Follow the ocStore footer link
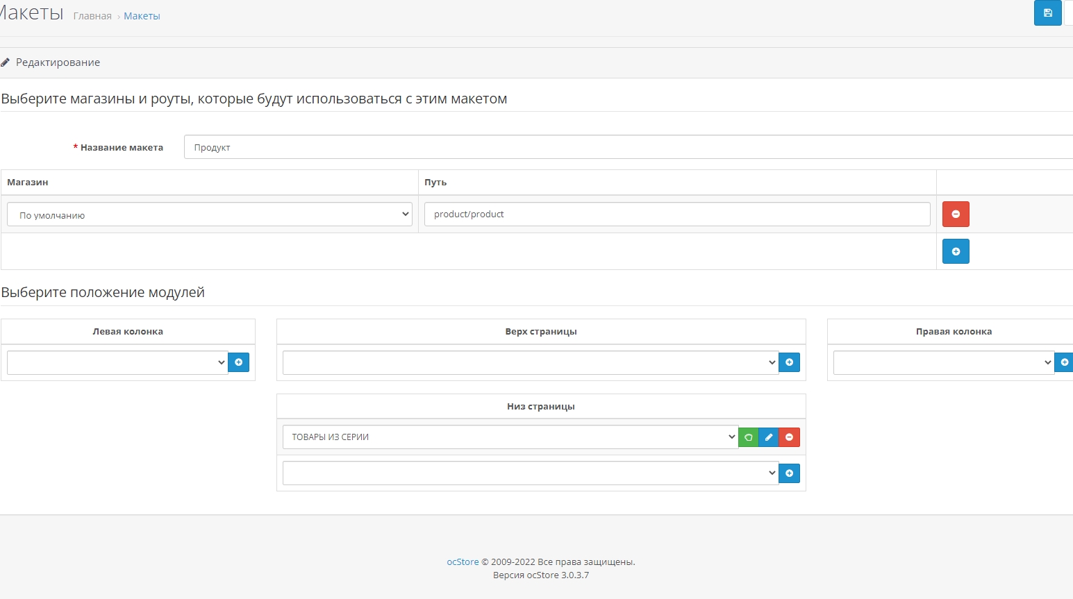Viewport: 1073px width, 599px height. [463, 562]
